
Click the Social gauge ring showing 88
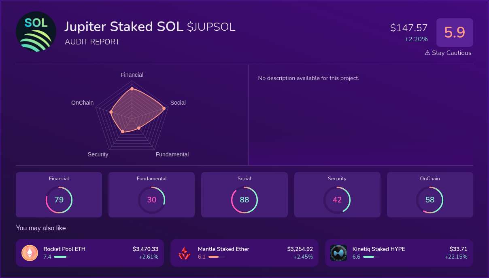pyautogui.click(x=244, y=200)
